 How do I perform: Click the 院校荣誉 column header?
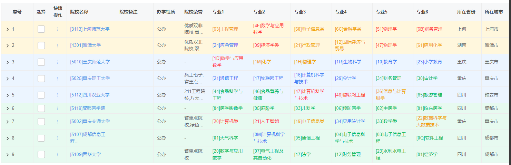[x=193, y=12]
